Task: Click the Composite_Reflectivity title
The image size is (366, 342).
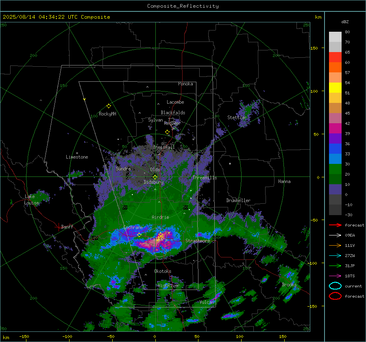Action: (183, 6)
